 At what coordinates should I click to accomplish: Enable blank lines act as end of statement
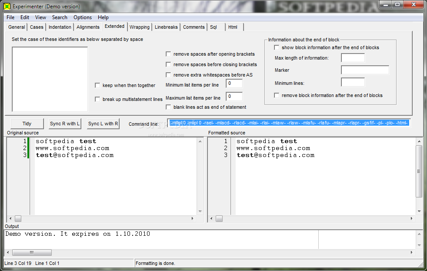click(168, 107)
